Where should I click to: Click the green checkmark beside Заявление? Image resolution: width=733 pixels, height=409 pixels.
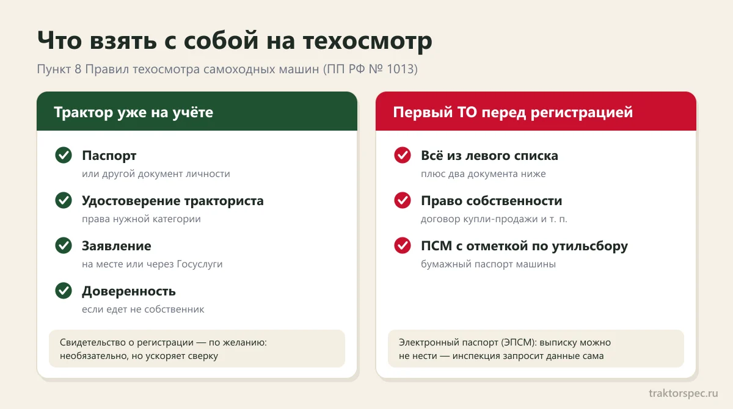(x=64, y=245)
